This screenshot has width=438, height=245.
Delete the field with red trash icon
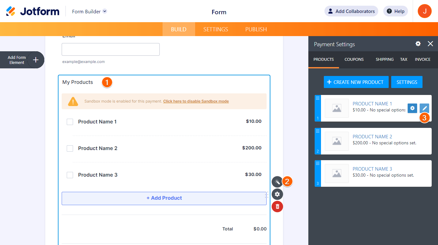277,206
